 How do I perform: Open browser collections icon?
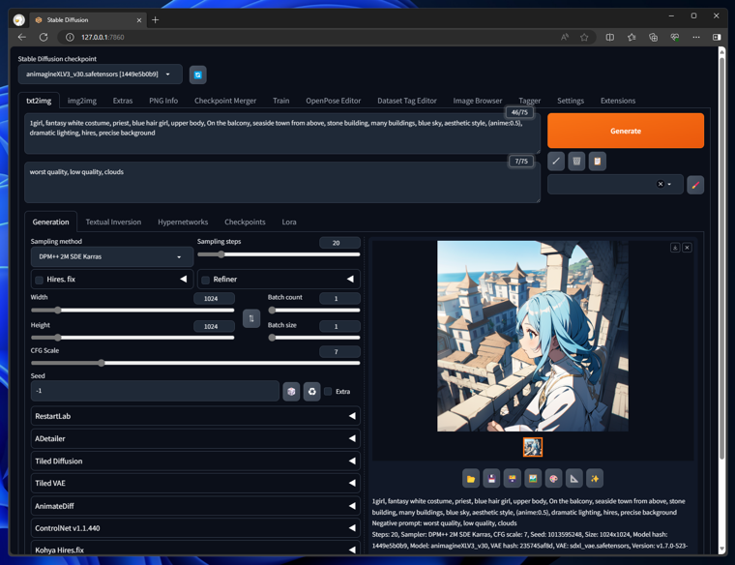[x=653, y=37]
